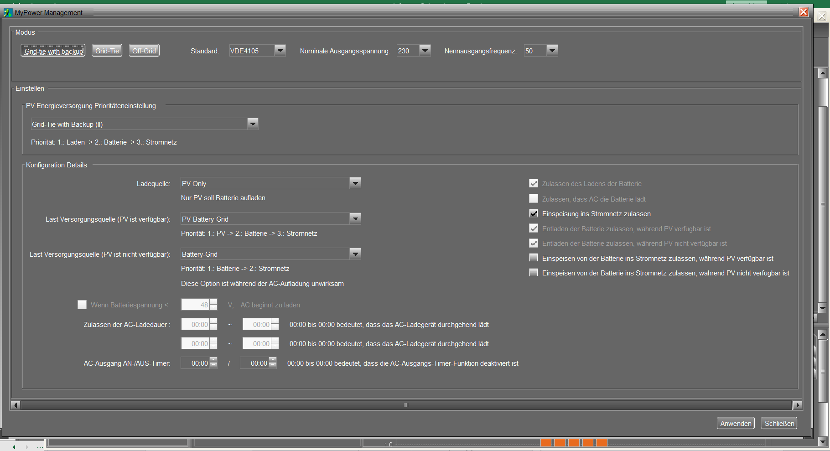
Task: Toggle Einspeisung ins Stromnetz zulassen
Action: point(534,213)
